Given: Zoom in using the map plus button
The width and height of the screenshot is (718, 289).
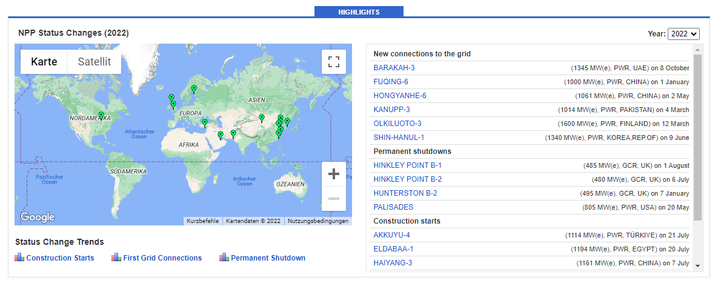Looking at the screenshot, I should coord(333,174).
